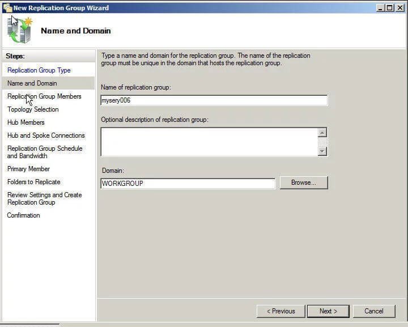This screenshot has width=408, height=327.
Task: Click the description scrollbar down arrow
Action: (322, 151)
